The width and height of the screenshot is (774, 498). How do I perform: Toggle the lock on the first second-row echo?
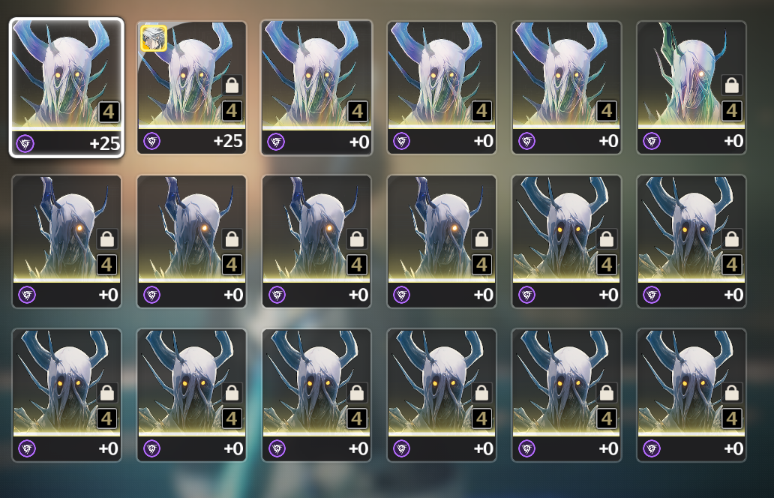point(107,239)
